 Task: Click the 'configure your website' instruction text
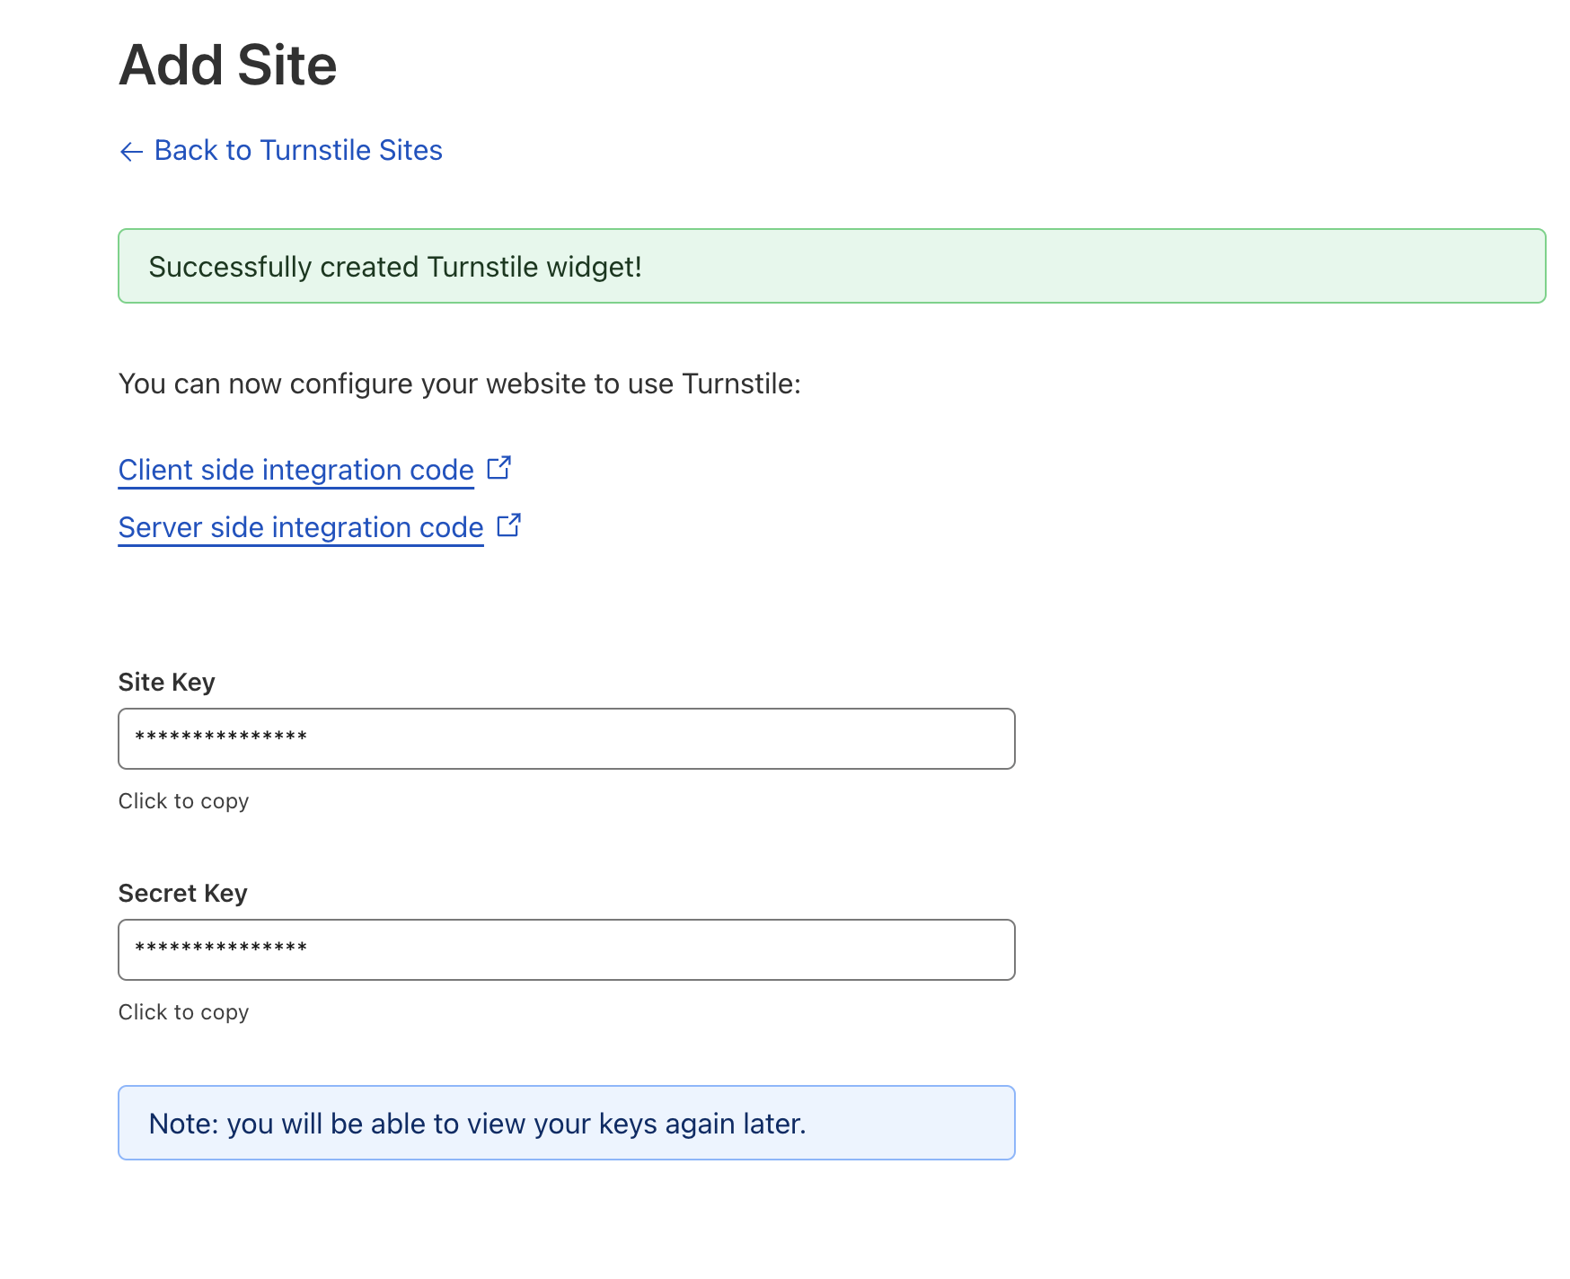460,384
